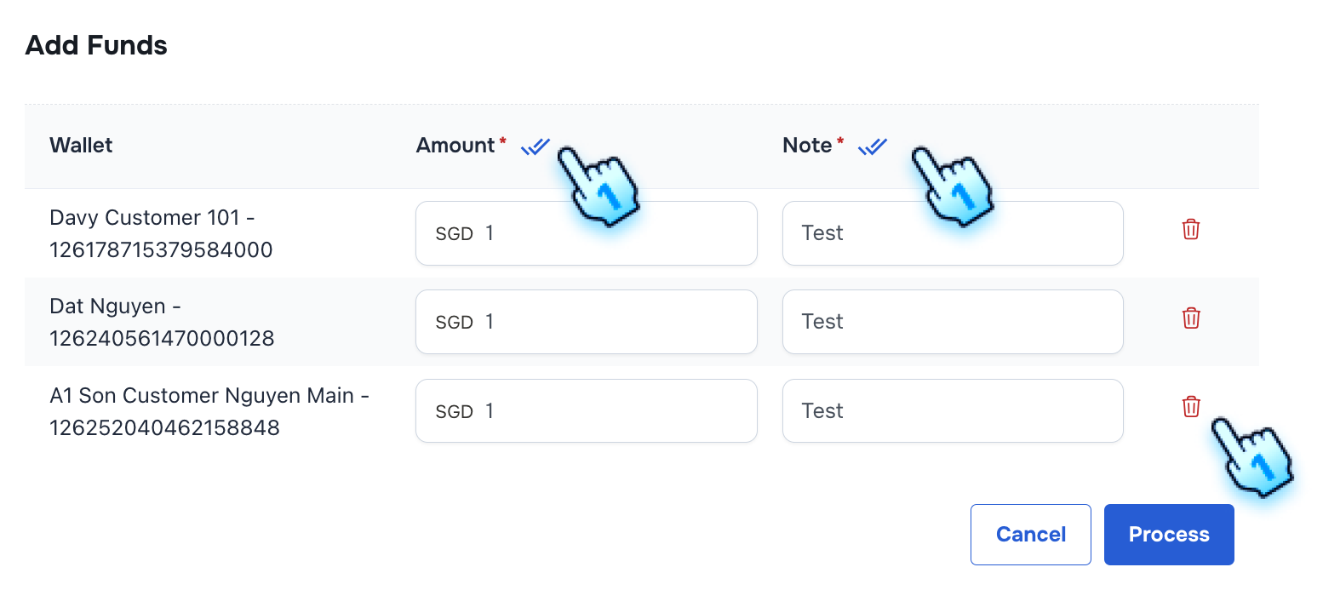Click the Wallet column header
The width and height of the screenshot is (1323, 613).
(x=81, y=145)
